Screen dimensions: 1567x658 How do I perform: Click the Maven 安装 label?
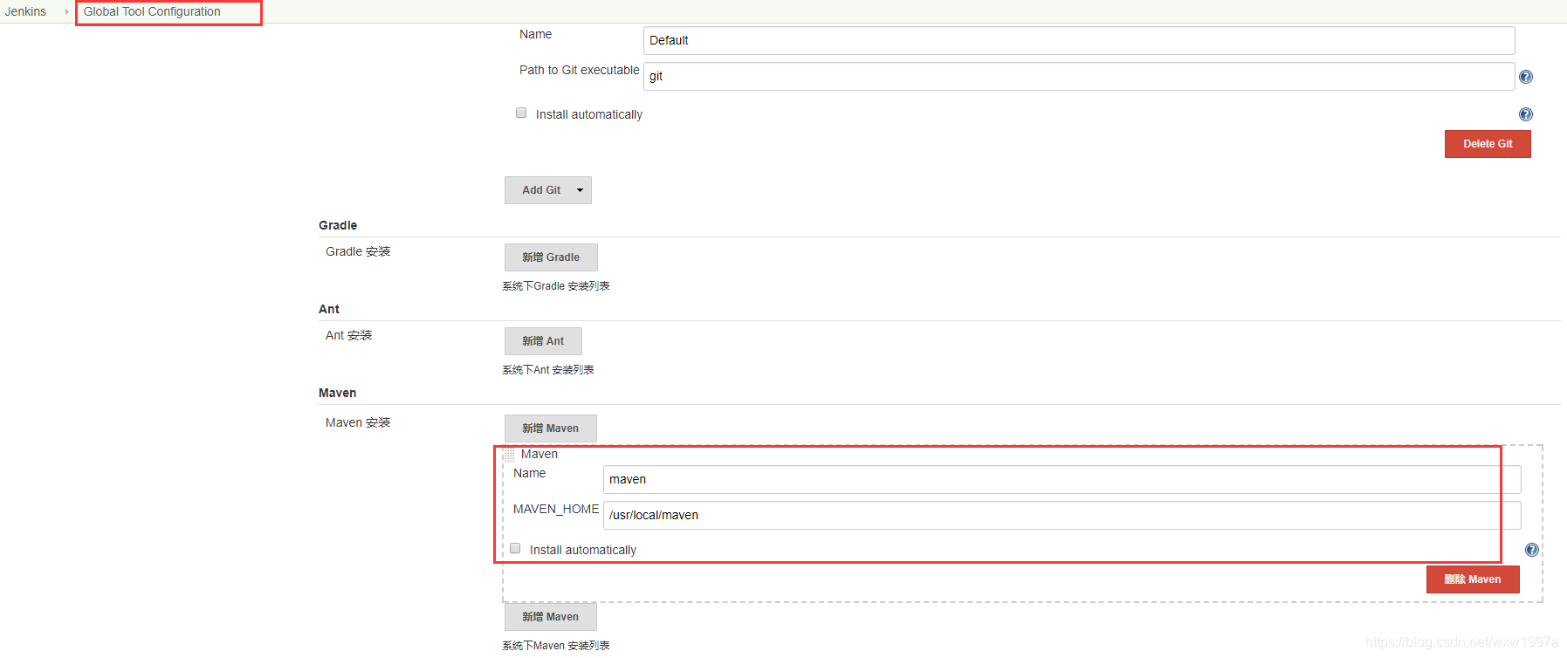pos(358,422)
